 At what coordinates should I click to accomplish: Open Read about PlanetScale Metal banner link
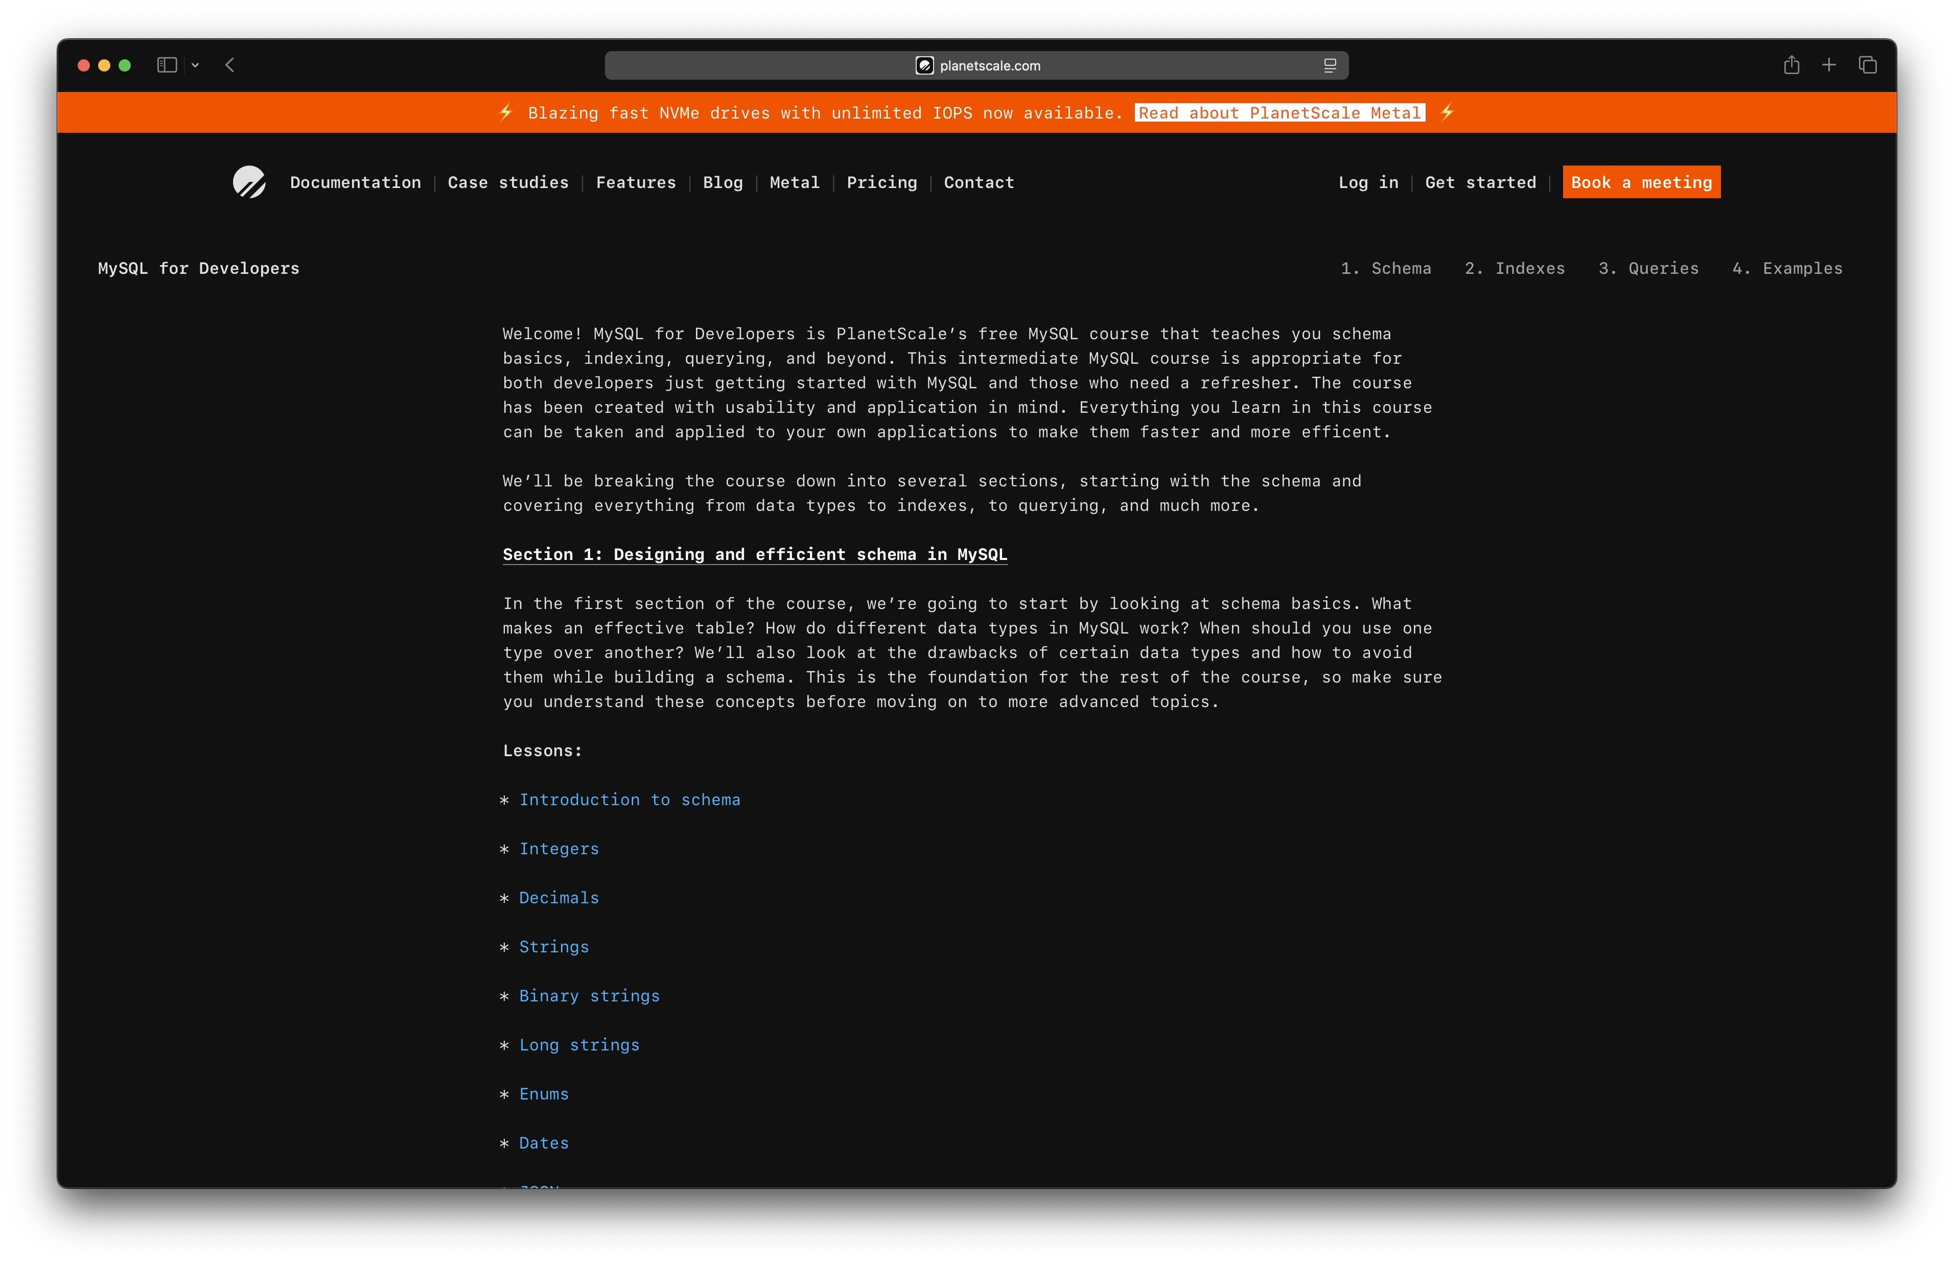pos(1280,112)
